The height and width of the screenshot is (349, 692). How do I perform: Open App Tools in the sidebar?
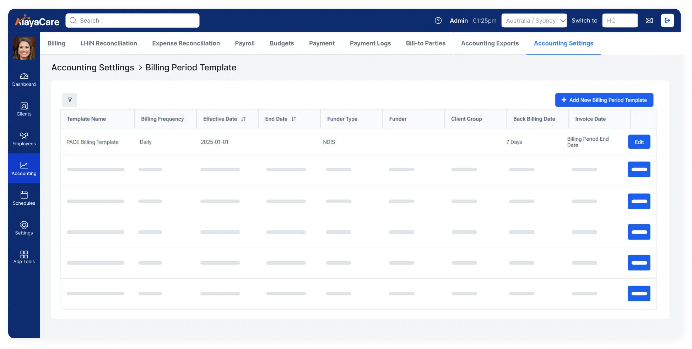(x=24, y=258)
